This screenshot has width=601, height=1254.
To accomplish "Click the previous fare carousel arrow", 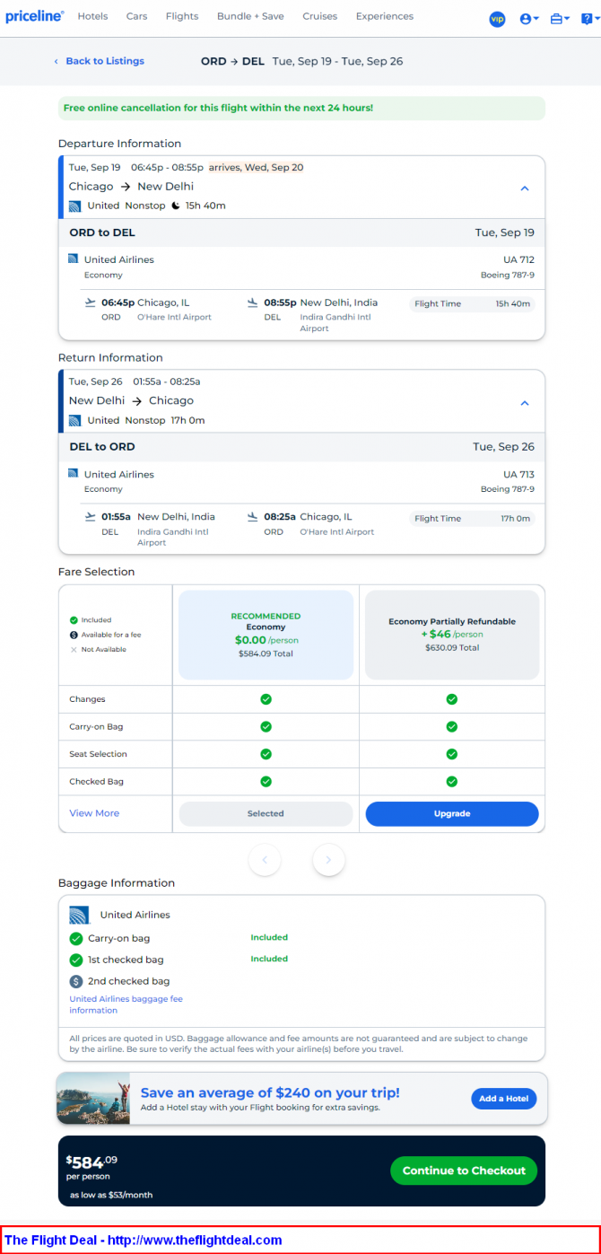I will (x=265, y=860).
